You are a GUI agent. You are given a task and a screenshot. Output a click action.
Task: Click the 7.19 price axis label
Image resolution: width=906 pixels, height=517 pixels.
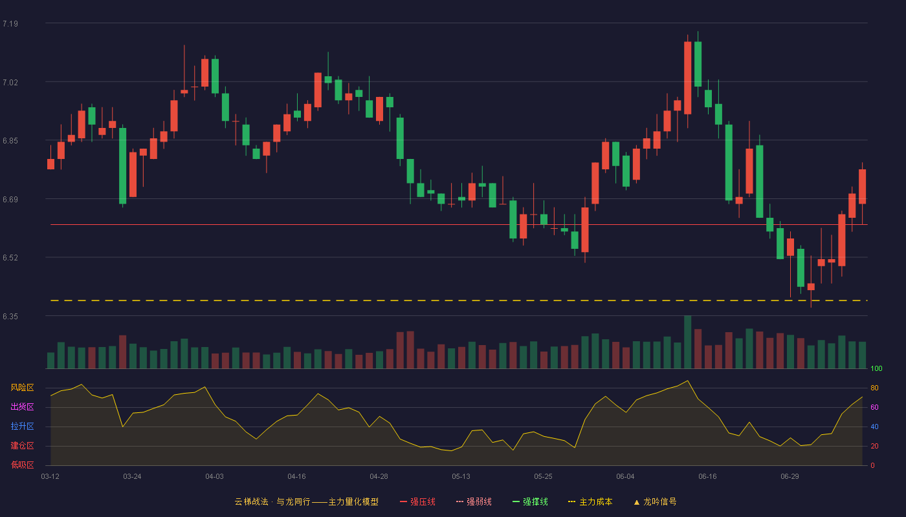pyautogui.click(x=10, y=24)
